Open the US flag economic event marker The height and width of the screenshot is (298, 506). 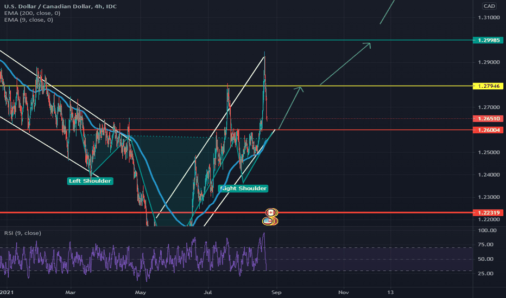point(268,221)
